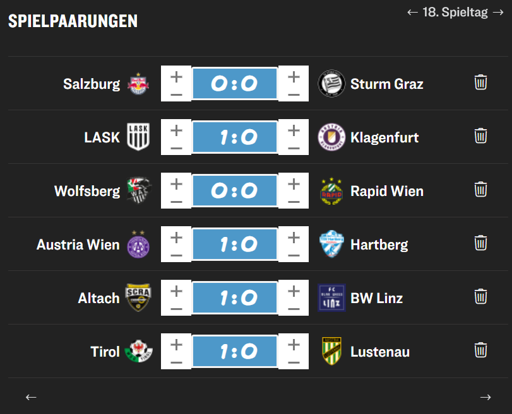Add a goal for Austria Wien
Viewport: 512px width, 414px height.
tap(176, 237)
